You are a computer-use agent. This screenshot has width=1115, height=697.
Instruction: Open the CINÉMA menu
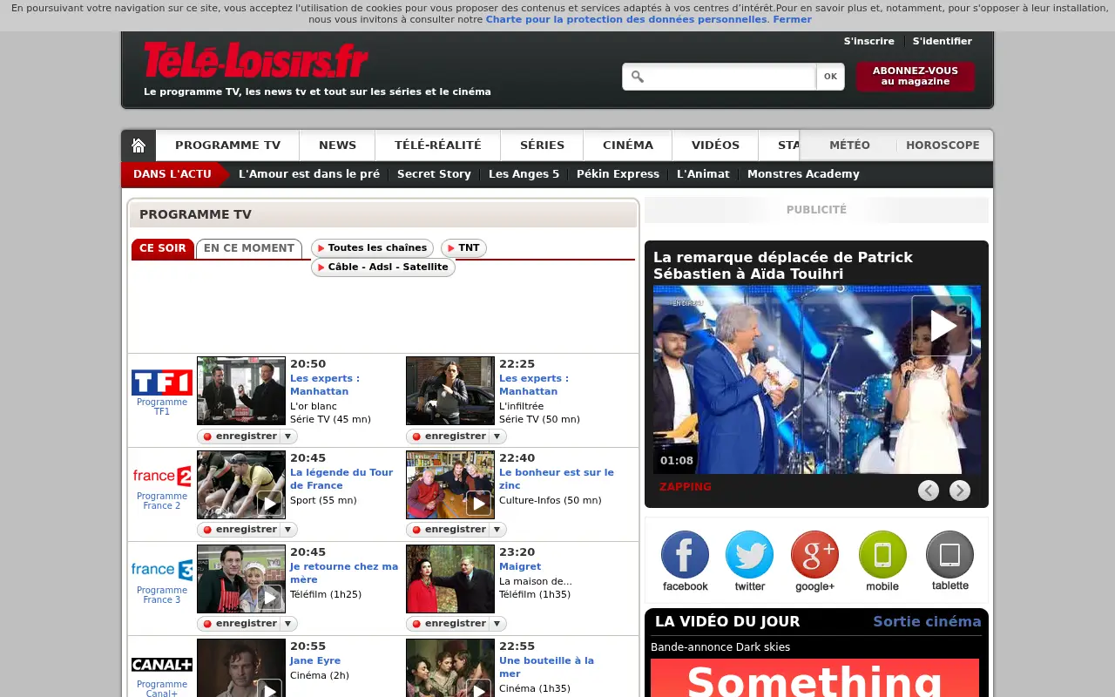coord(628,145)
